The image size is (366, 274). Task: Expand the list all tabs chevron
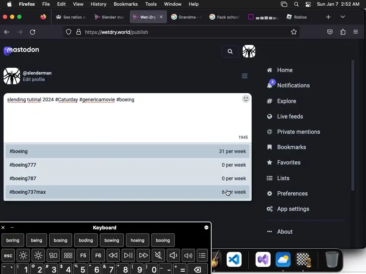343,17
